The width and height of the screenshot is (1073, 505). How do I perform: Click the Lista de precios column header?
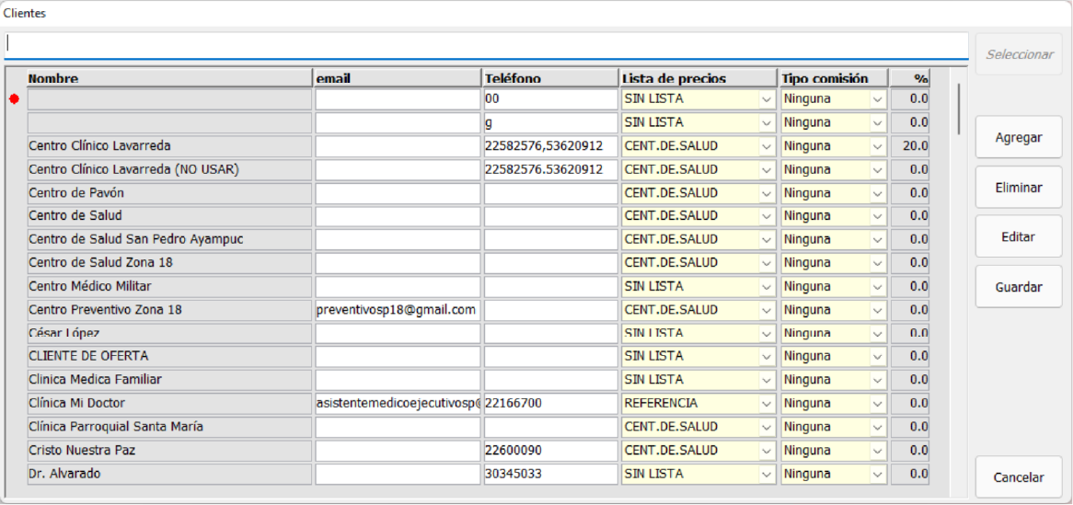coord(698,78)
